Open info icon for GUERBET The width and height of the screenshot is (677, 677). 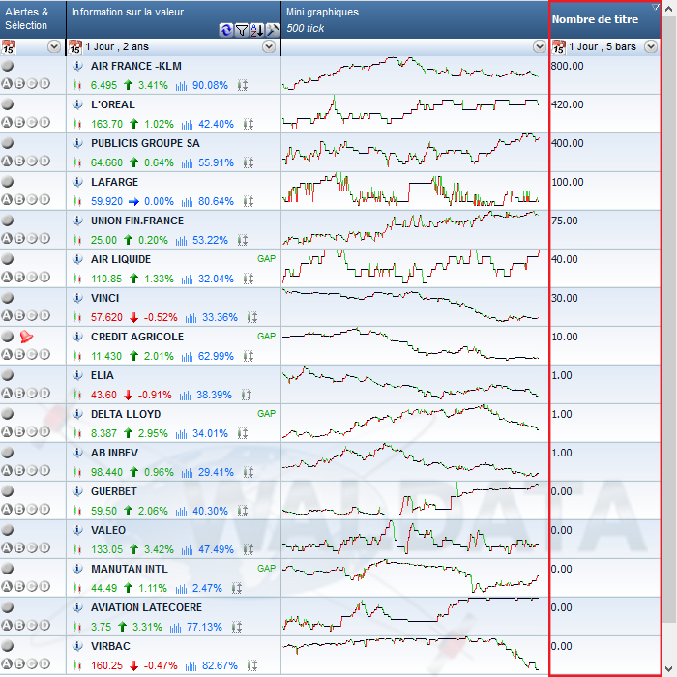(x=77, y=491)
